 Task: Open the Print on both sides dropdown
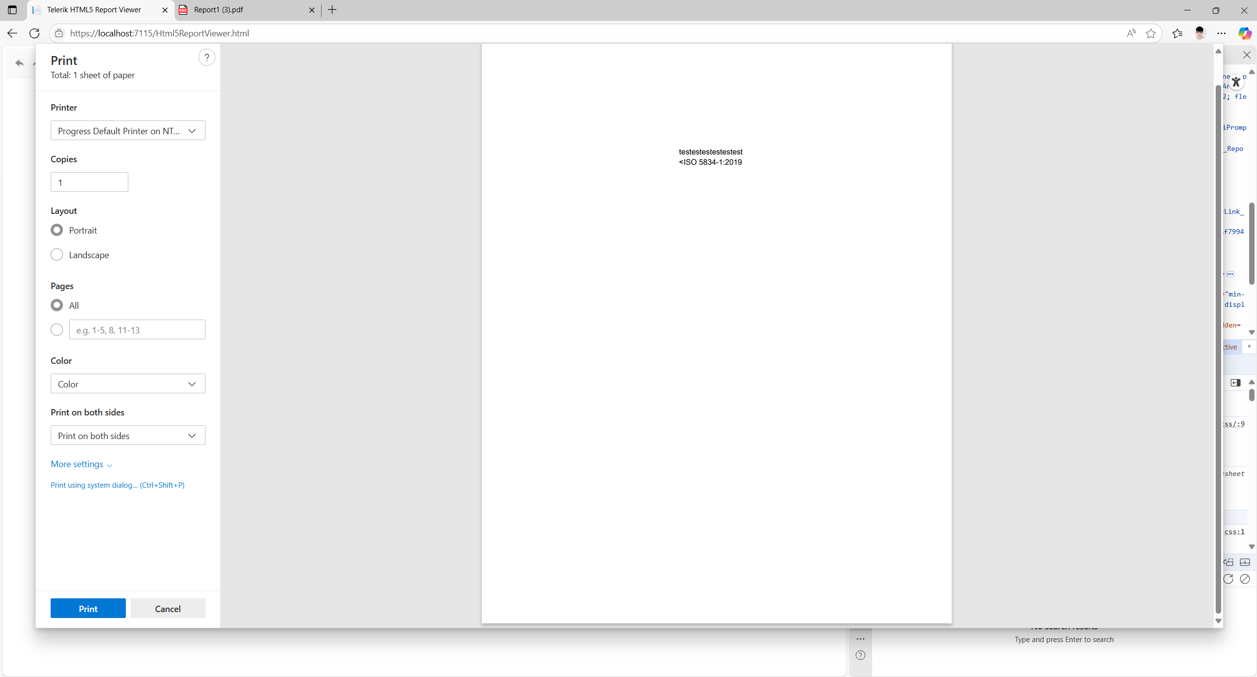[128, 436]
